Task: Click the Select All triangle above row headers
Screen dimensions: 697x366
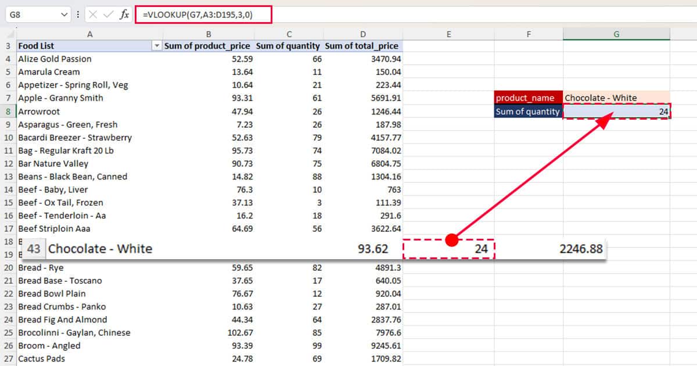Action: point(8,34)
